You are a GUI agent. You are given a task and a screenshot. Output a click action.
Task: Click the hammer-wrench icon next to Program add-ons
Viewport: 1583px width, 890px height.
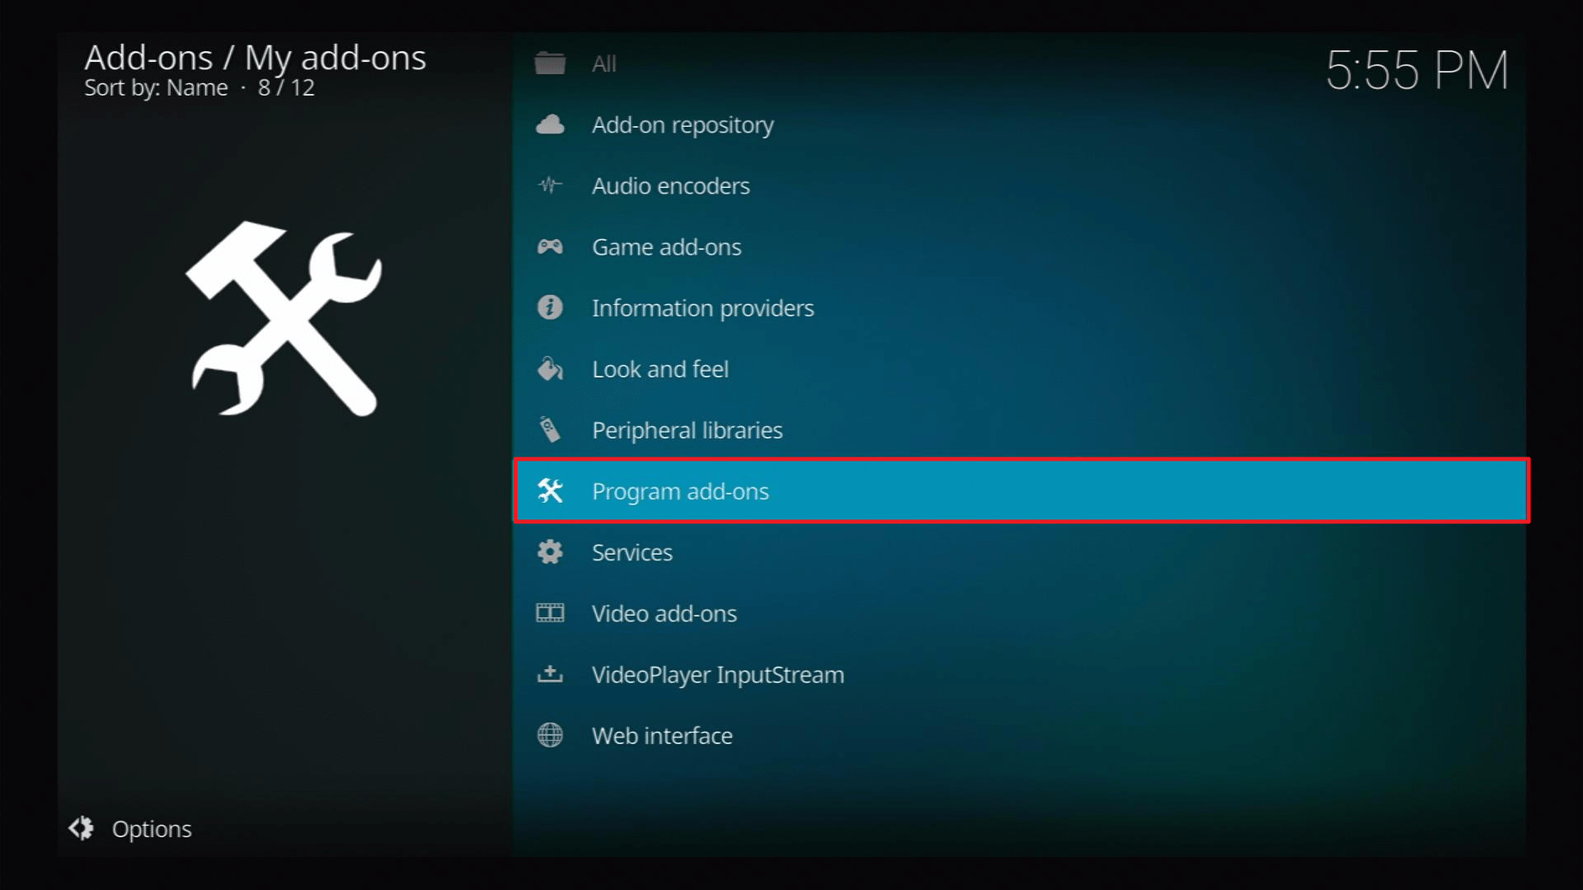(550, 490)
